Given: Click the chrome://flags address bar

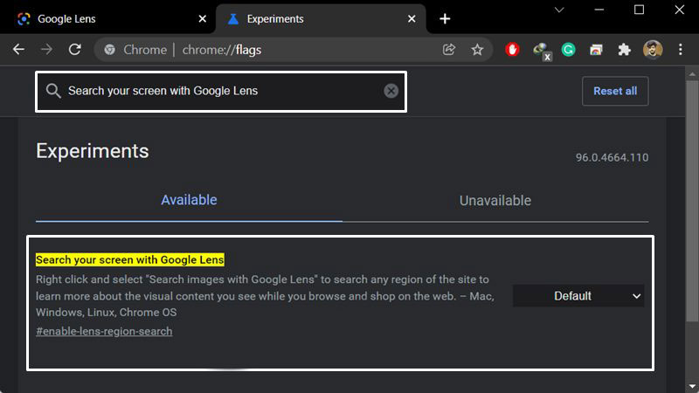Looking at the screenshot, I should [294, 50].
